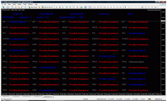The width and height of the screenshot is (167, 101).
Task: Switch to the AUDUSDm,M15 chart tab
Action: 27,96
